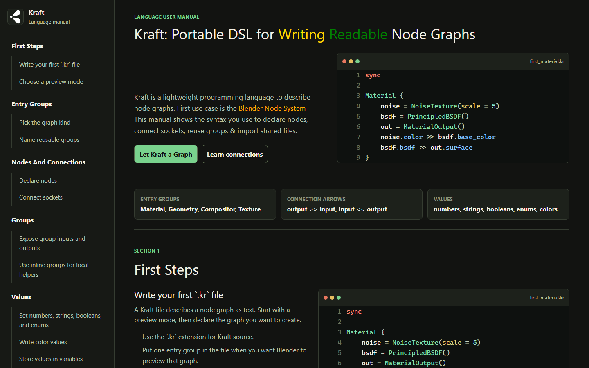Navigate to 'Name reusable groups'
This screenshot has height=368, width=589.
[x=49, y=140]
